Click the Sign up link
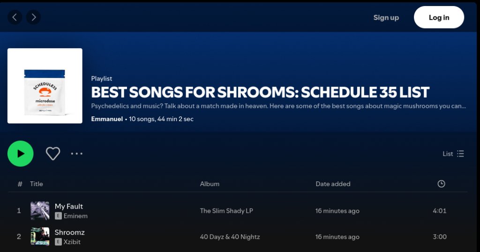480x252 pixels. (x=386, y=17)
